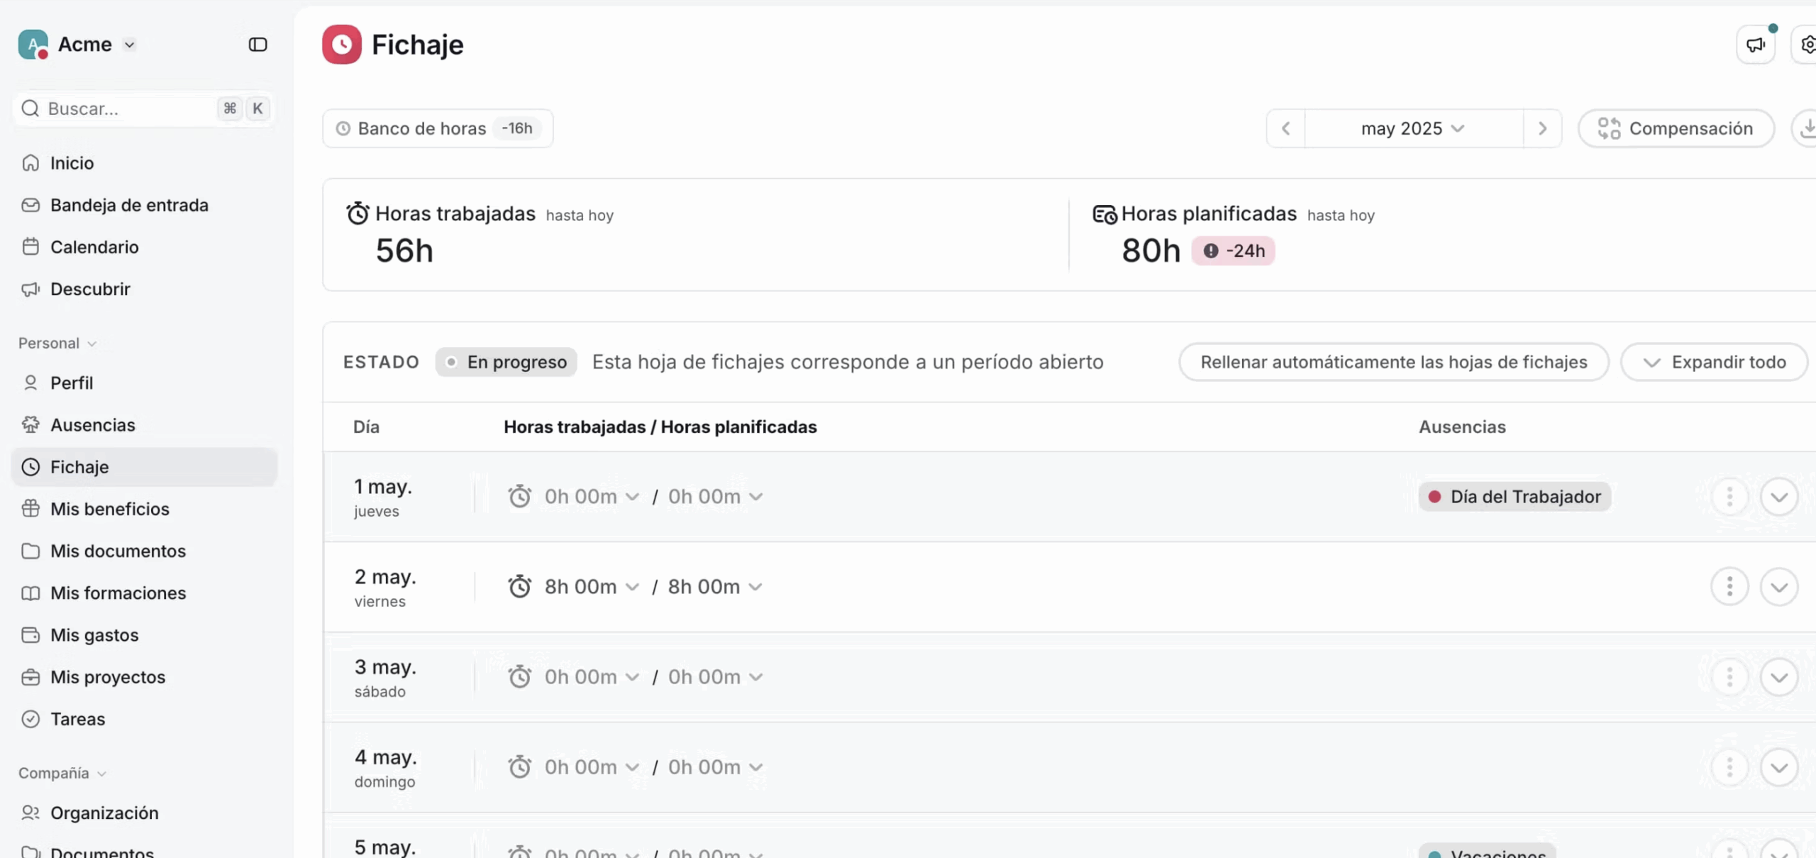Screen dimensions: 1816x858
Task: Navigate to Mis gastos menu item
Action: [x=94, y=635]
